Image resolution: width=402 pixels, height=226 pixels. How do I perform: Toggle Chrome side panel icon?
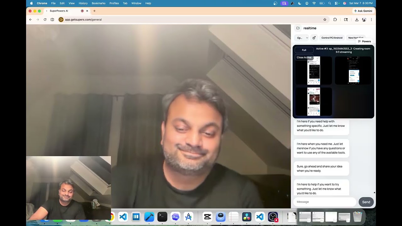(x=52, y=19)
